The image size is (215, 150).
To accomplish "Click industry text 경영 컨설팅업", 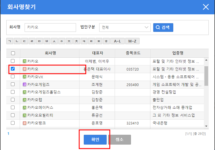I will (x=164, y=92).
